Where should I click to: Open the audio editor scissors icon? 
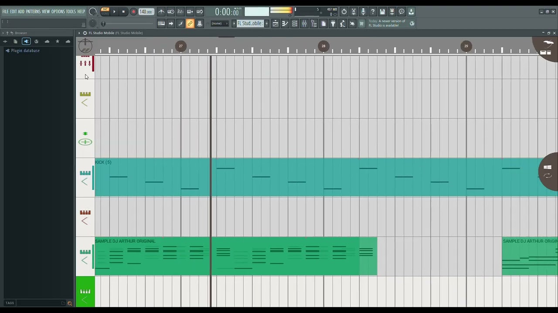pos(354,12)
